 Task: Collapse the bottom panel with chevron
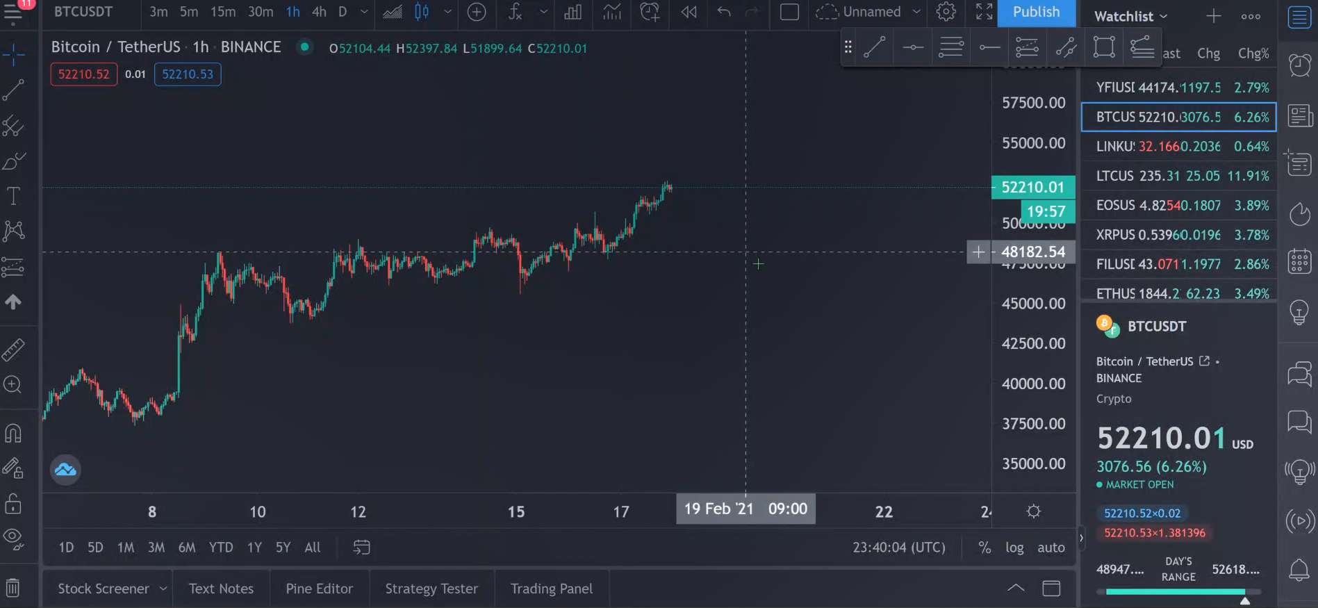pyautogui.click(x=1016, y=589)
